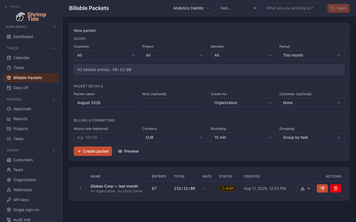Expand the Globex Corp packet row
Viewport: 356px width, 222px height.
coord(80,188)
